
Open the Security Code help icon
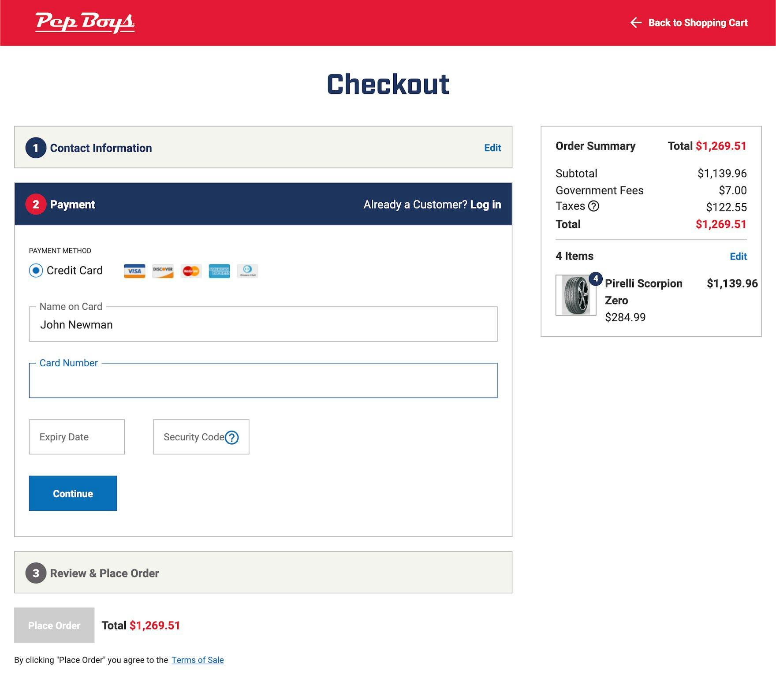pyautogui.click(x=232, y=437)
